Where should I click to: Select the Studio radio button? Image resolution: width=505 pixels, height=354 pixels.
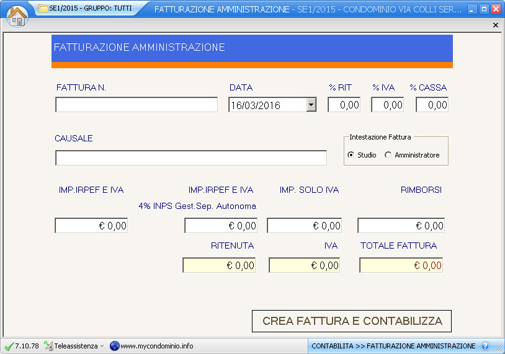coord(351,155)
